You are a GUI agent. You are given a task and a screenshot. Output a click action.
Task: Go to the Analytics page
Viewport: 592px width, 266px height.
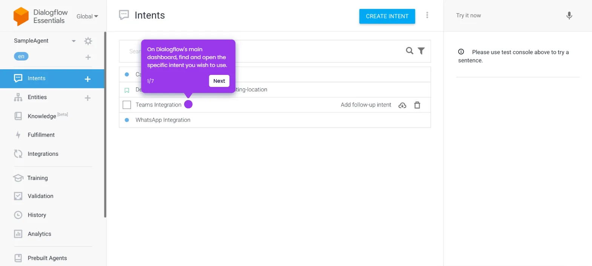(x=39, y=234)
